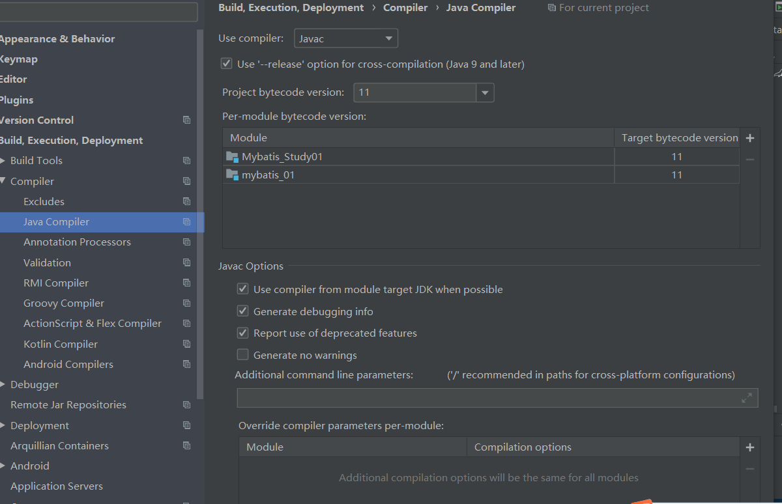Image resolution: width=782 pixels, height=504 pixels.
Task: Click the per-project icon beside Arquillian Containers
Action: pyautogui.click(x=187, y=445)
